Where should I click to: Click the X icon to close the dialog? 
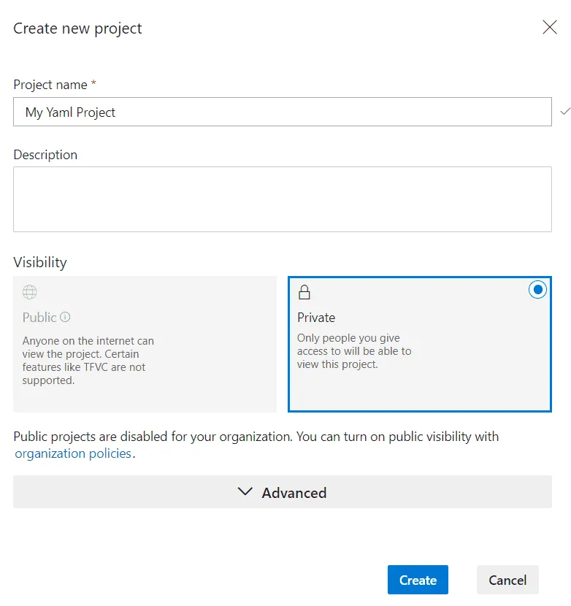(550, 27)
